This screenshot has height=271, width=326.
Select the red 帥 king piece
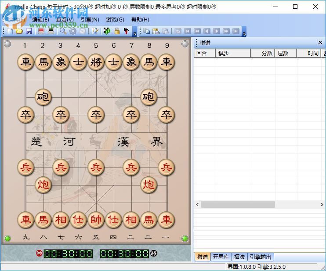pyautogui.click(x=96, y=220)
